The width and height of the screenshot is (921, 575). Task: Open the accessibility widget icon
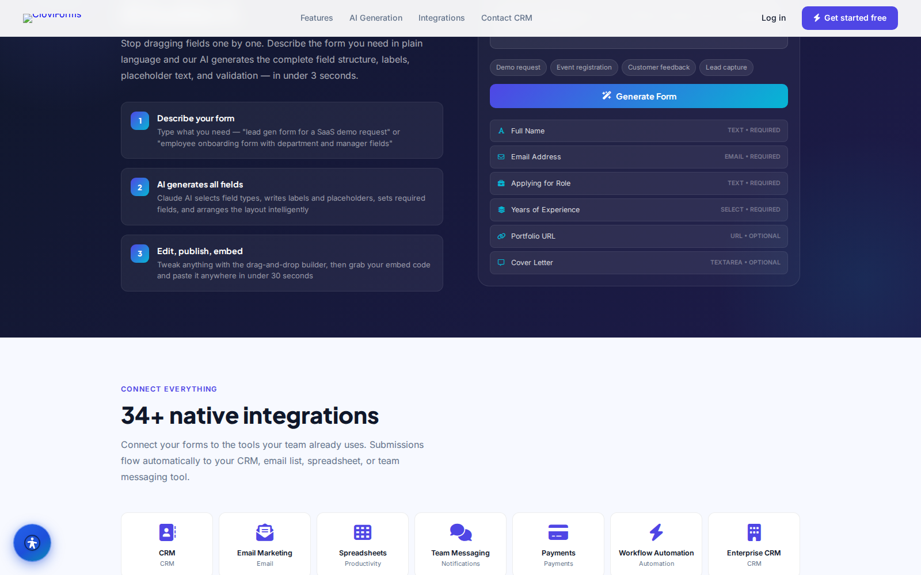tap(32, 543)
